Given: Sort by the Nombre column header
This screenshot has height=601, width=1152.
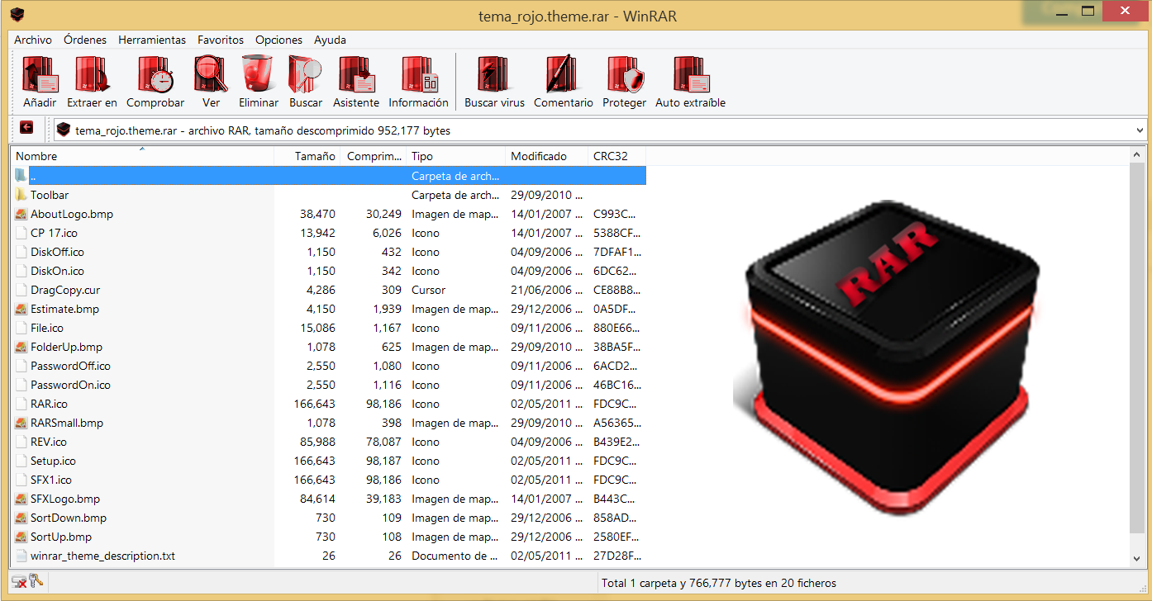Looking at the screenshot, I should [142, 156].
